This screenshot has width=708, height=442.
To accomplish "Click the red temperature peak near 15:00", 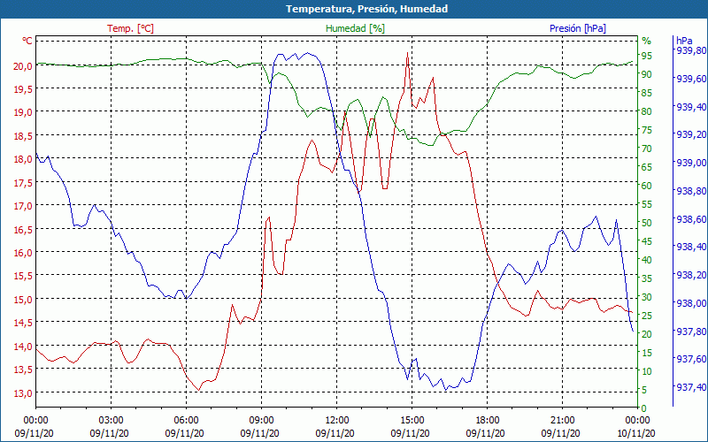I will tap(407, 53).
